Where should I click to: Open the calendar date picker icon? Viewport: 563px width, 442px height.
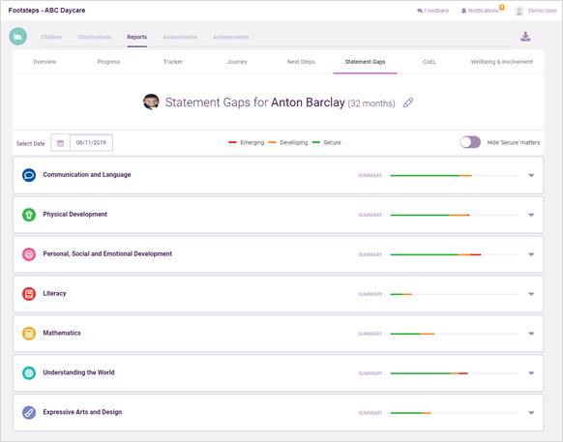point(60,143)
